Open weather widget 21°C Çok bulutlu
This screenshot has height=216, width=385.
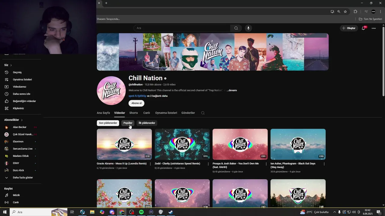click(314, 212)
